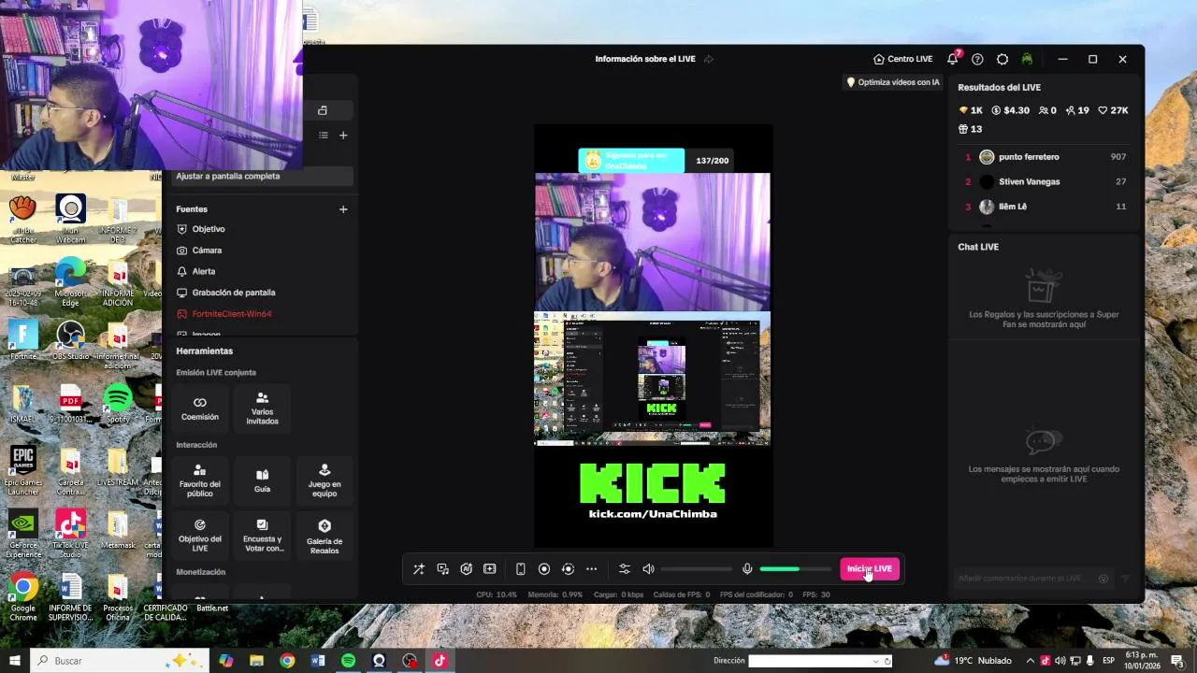The width and height of the screenshot is (1197, 673).
Task: Open Centro LIVE
Action: click(x=902, y=59)
